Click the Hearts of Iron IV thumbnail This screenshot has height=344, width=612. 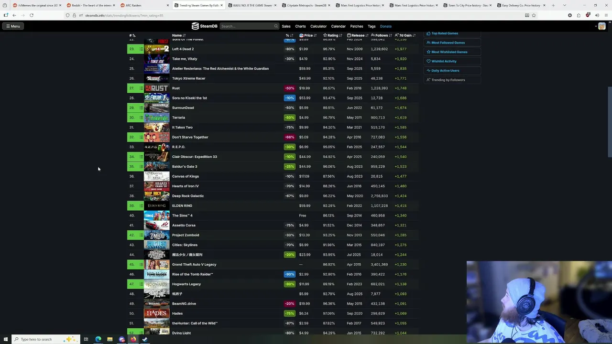coord(156,186)
